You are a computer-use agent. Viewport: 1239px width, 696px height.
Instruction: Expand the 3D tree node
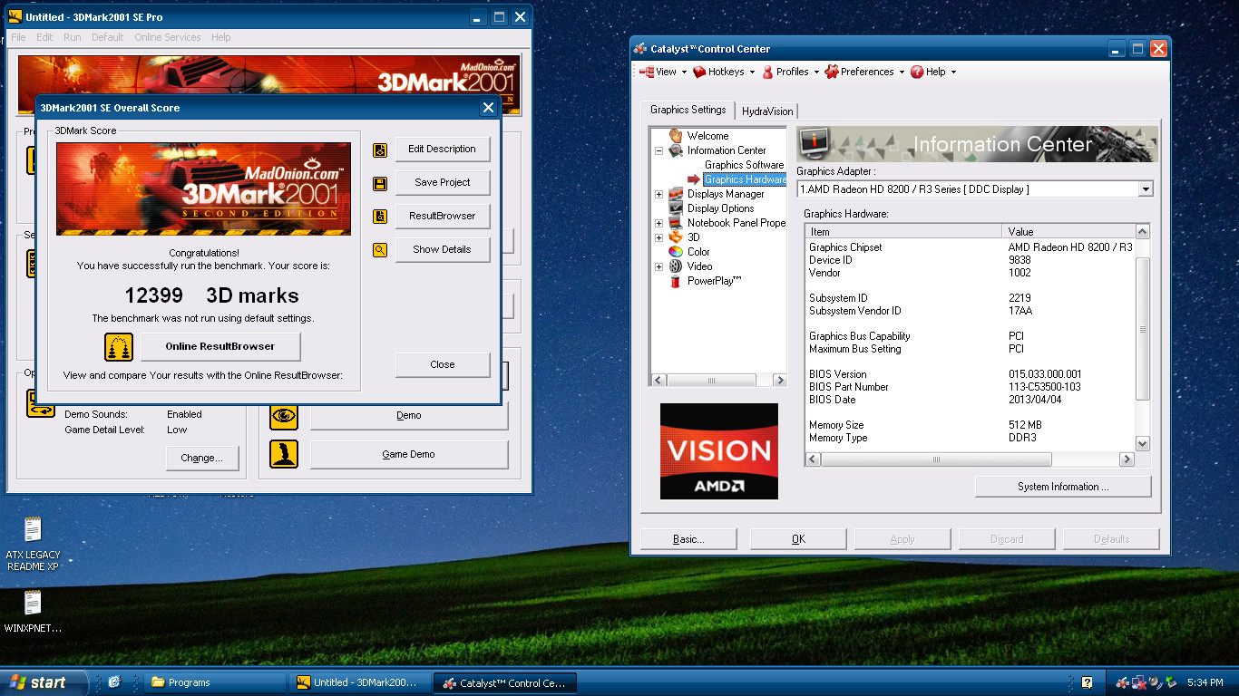659,237
